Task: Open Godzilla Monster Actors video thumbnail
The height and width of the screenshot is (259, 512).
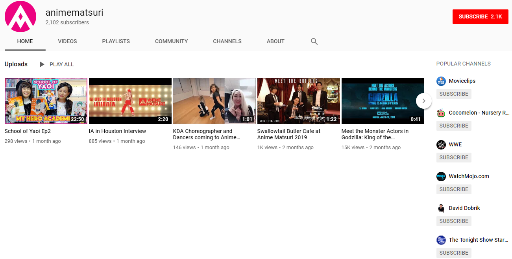Action: (x=383, y=101)
